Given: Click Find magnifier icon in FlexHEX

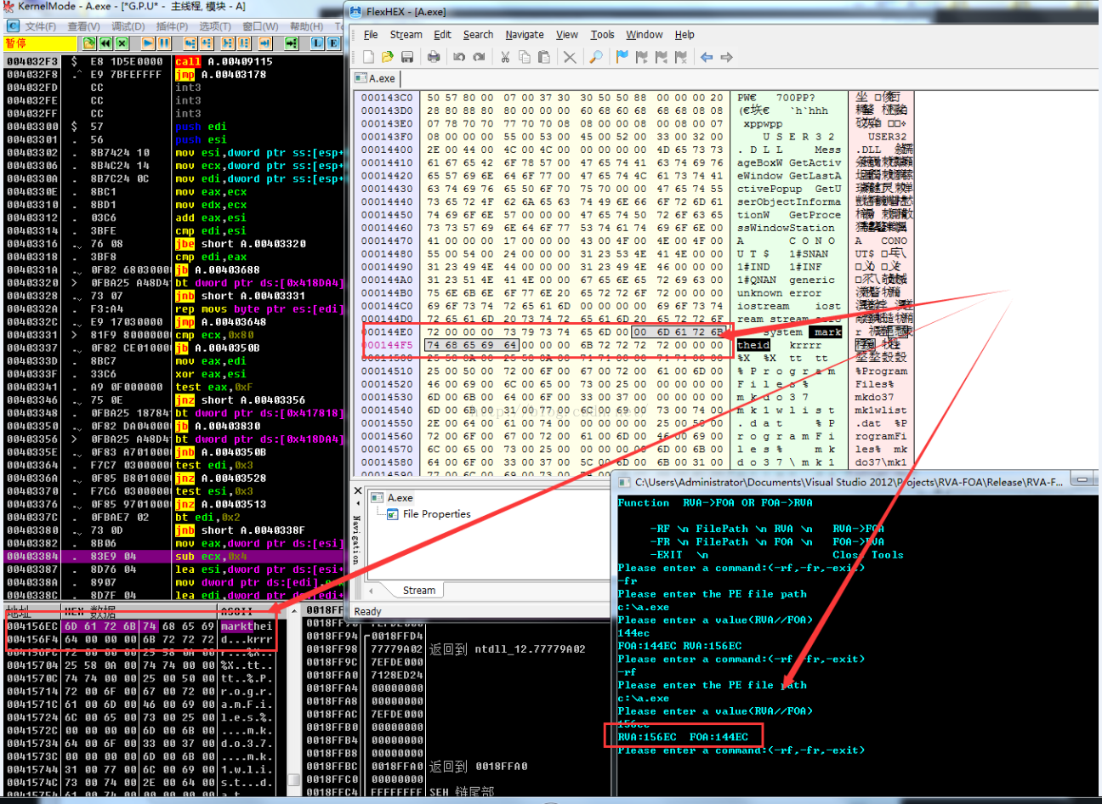Looking at the screenshot, I should coord(596,57).
